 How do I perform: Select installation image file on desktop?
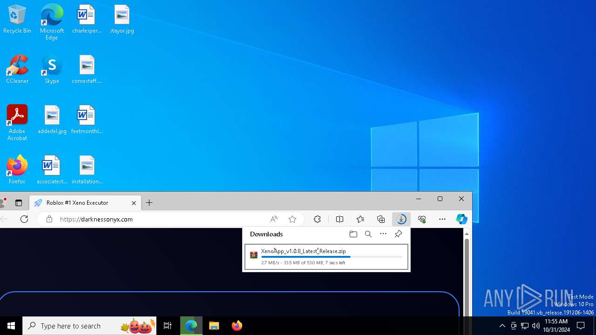click(87, 170)
